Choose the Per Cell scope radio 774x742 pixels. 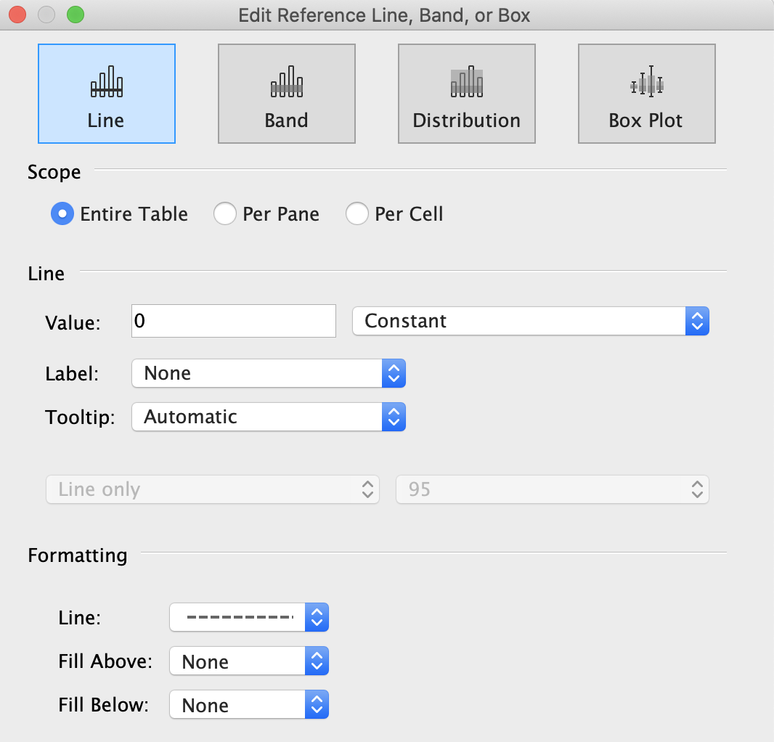coord(357,214)
